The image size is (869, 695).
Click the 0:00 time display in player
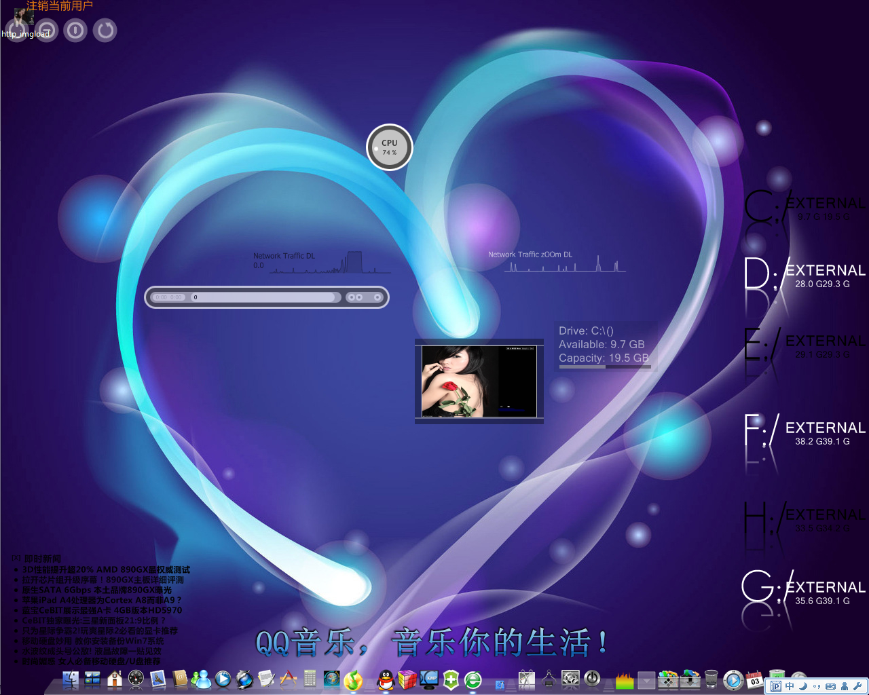[168, 297]
